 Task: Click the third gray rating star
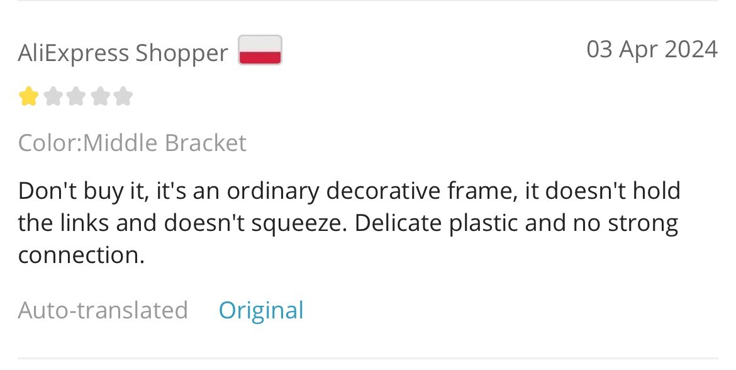click(x=76, y=97)
